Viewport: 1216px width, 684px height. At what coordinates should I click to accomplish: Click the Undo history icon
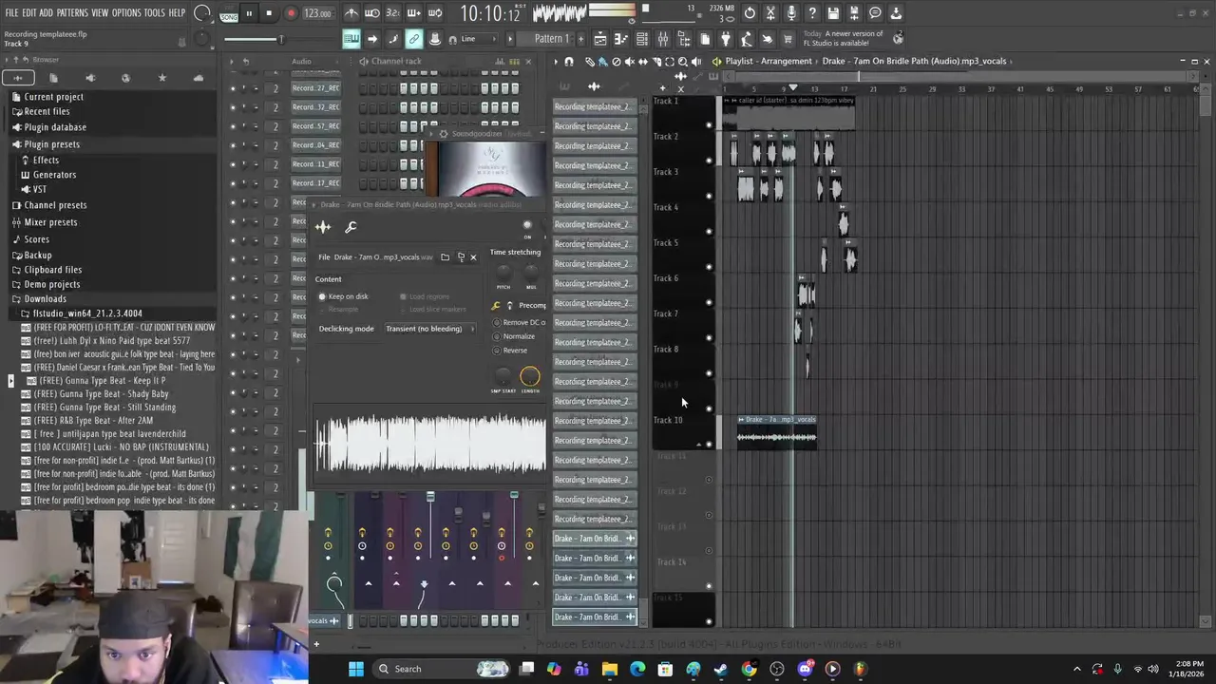click(x=750, y=13)
